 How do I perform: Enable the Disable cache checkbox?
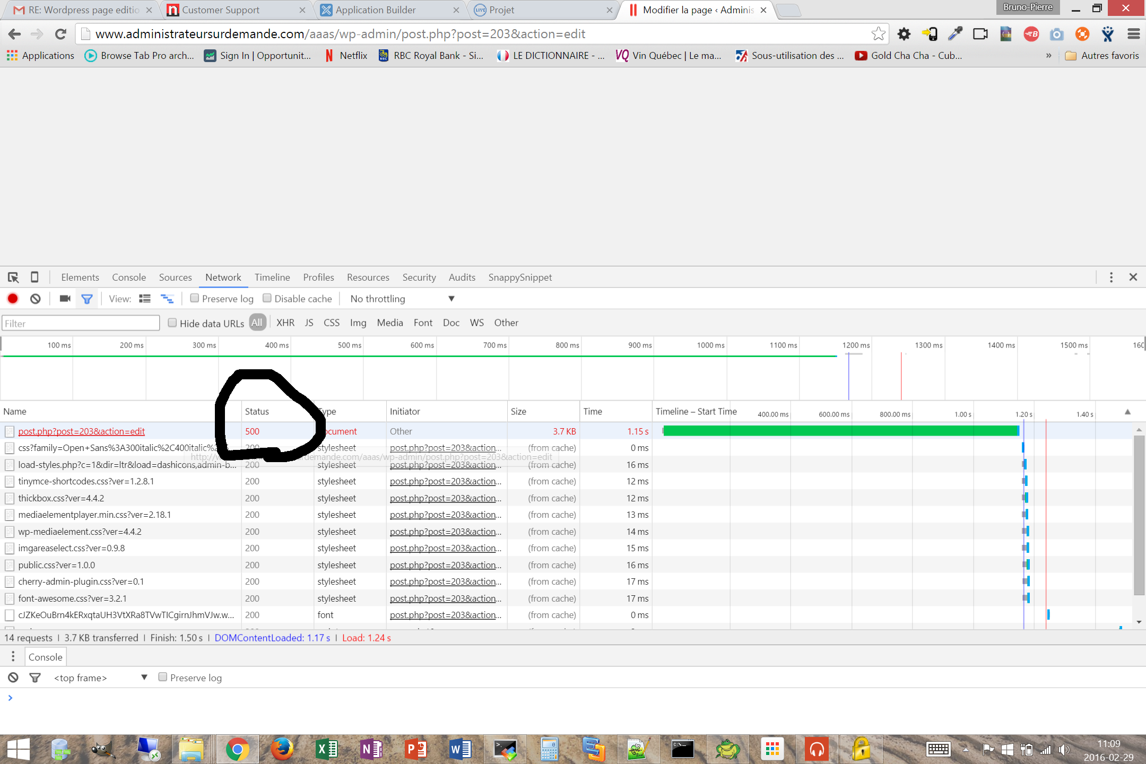click(x=267, y=298)
